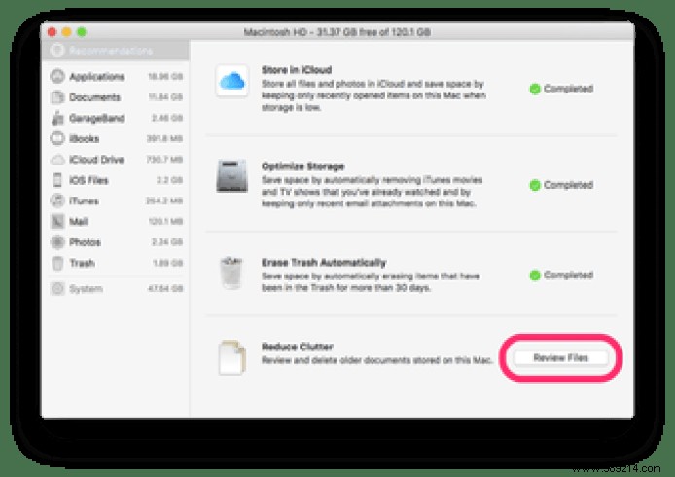675x477 pixels.
Task: Click the Optimize Storage hard drive icon
Action: [x=232, y=175]
